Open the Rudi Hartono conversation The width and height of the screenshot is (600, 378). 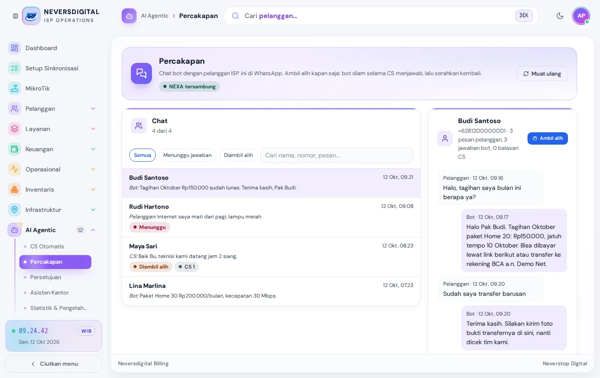(x=271, y=218)
